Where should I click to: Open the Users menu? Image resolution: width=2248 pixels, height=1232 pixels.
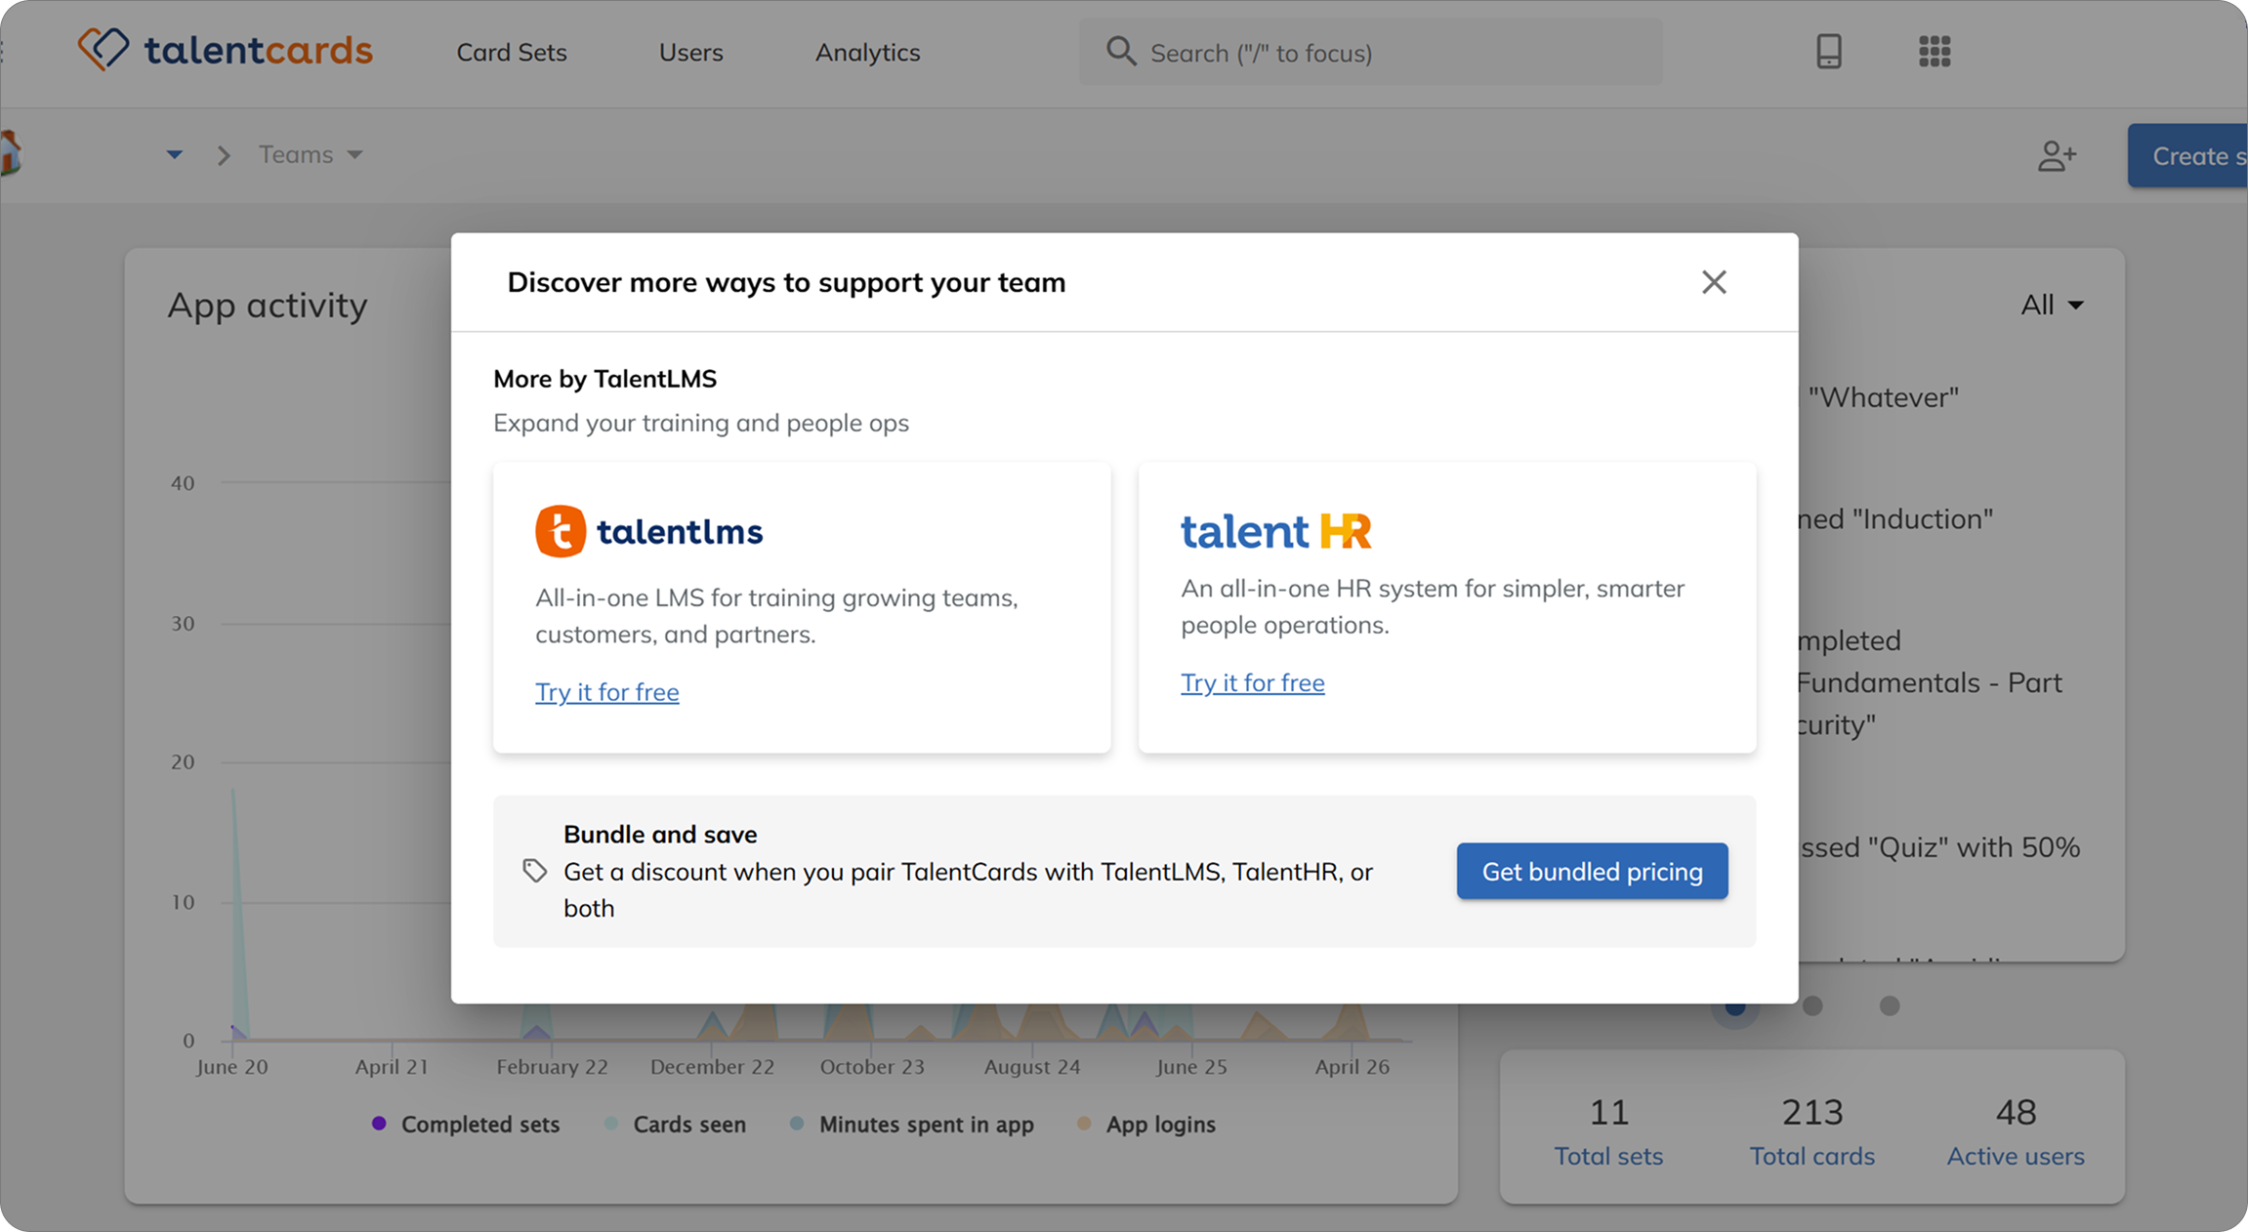(691, 53)
